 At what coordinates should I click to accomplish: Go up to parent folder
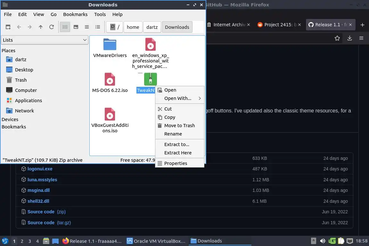coord(41,27)
